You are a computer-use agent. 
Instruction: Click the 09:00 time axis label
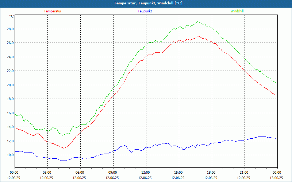[x=113, y=173]
